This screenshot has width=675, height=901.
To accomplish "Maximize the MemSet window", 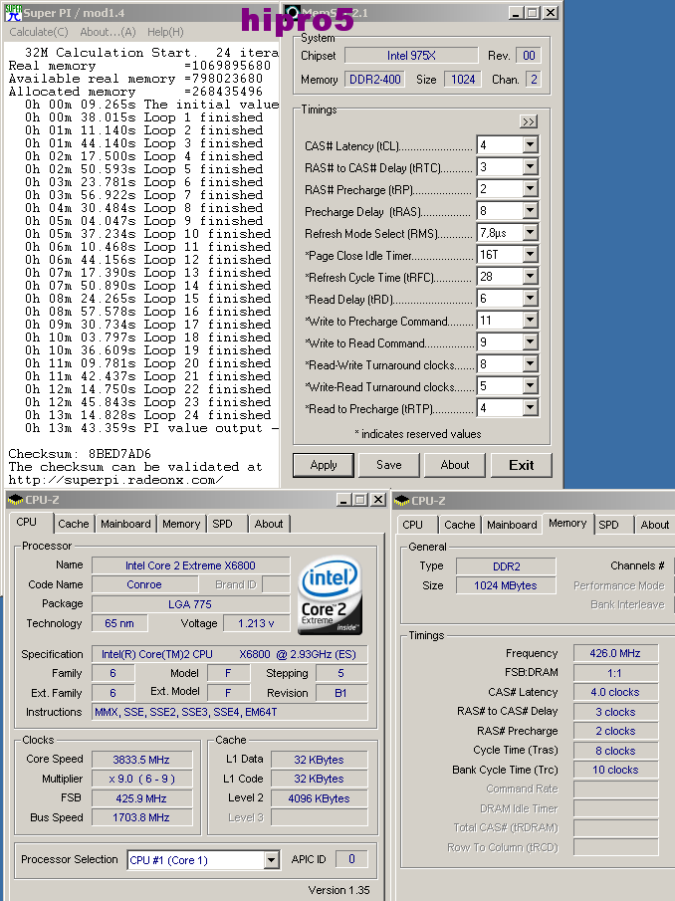I will point(533,13).
